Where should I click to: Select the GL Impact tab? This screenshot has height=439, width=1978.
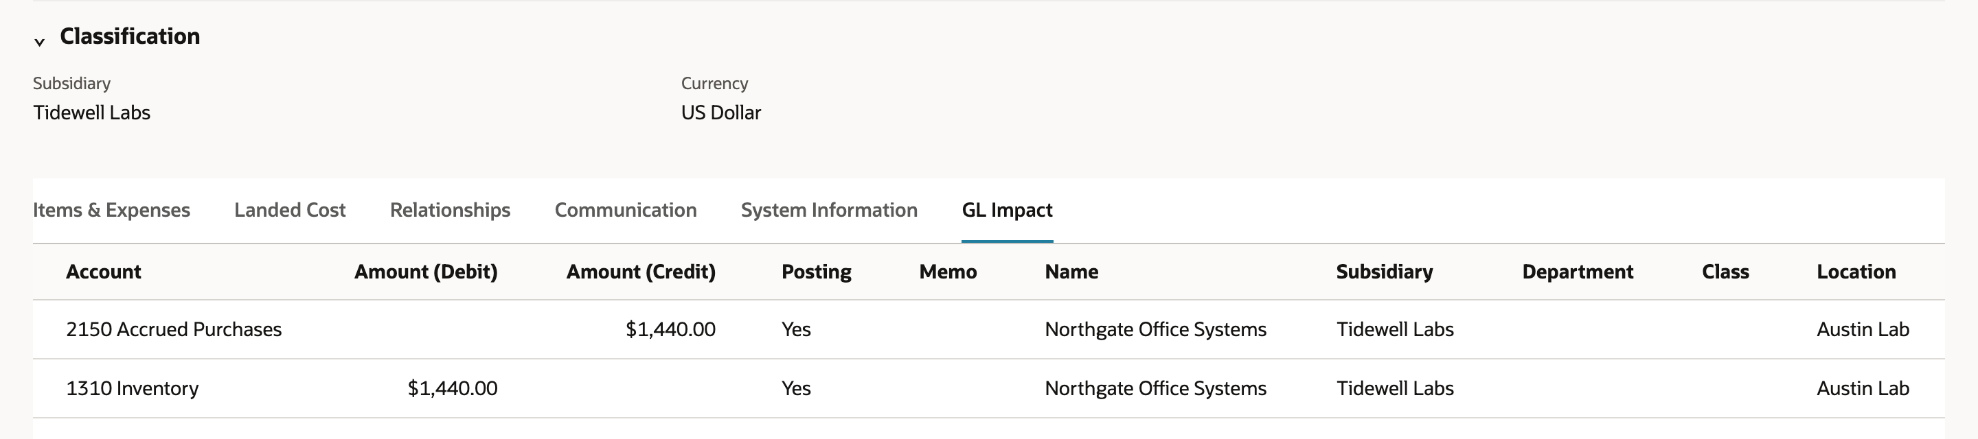pos(1008,211)
